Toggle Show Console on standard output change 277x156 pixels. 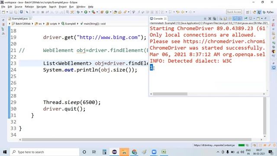[235, 19]
